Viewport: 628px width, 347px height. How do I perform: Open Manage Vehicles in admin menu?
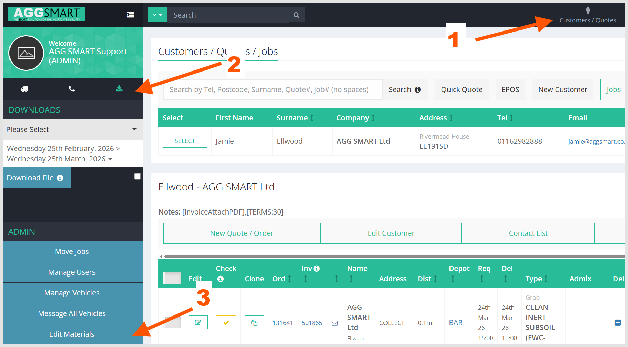pyautogui.click(x=73, y=293)
